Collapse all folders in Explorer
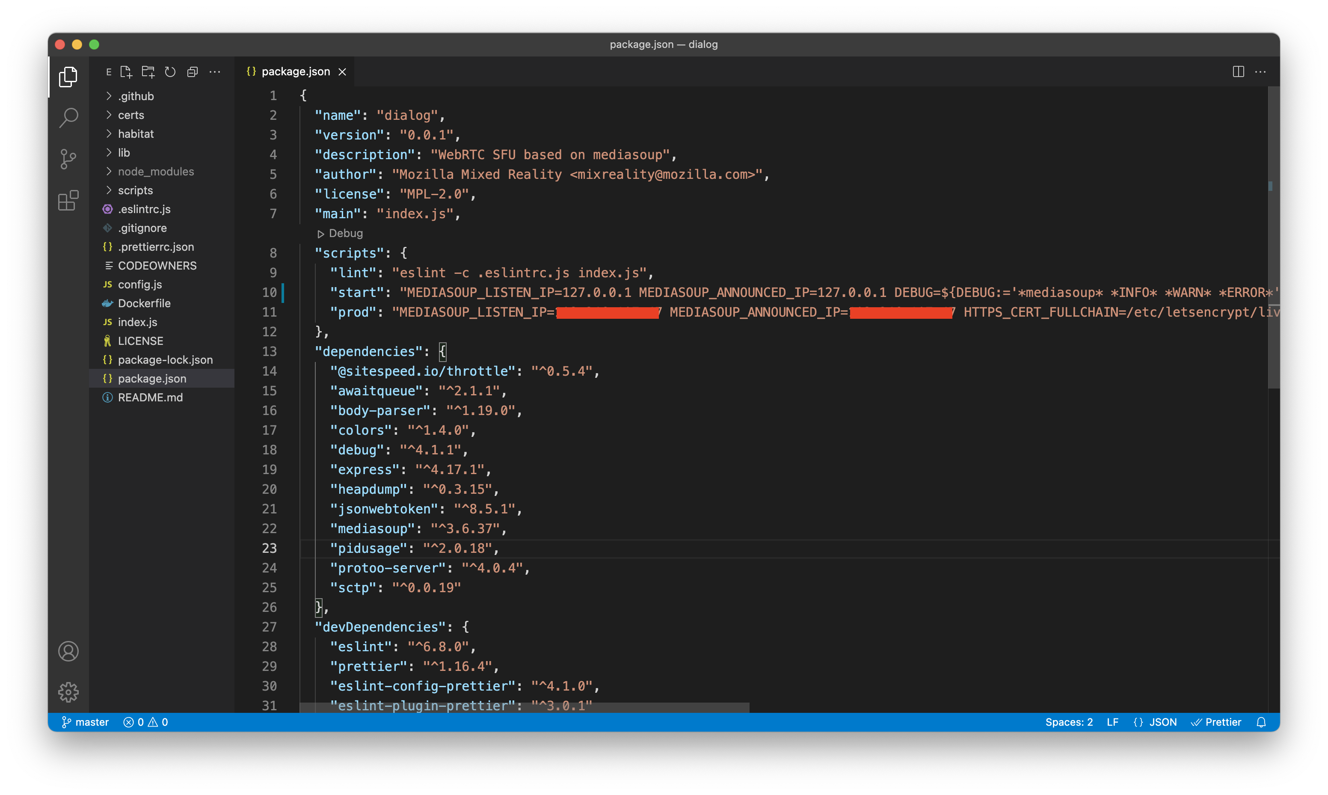This screenshot has height=795, width=1328. 192,72
